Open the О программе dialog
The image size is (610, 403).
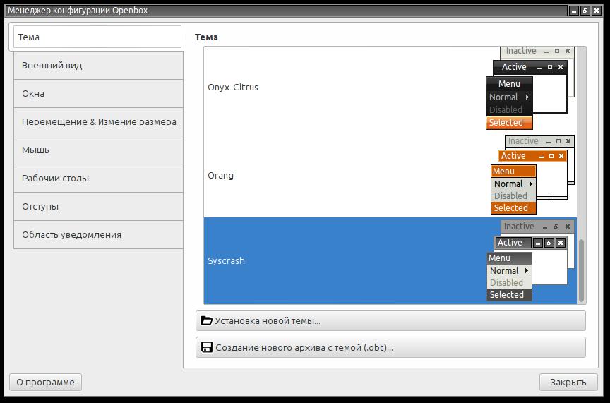coord(45,383)
